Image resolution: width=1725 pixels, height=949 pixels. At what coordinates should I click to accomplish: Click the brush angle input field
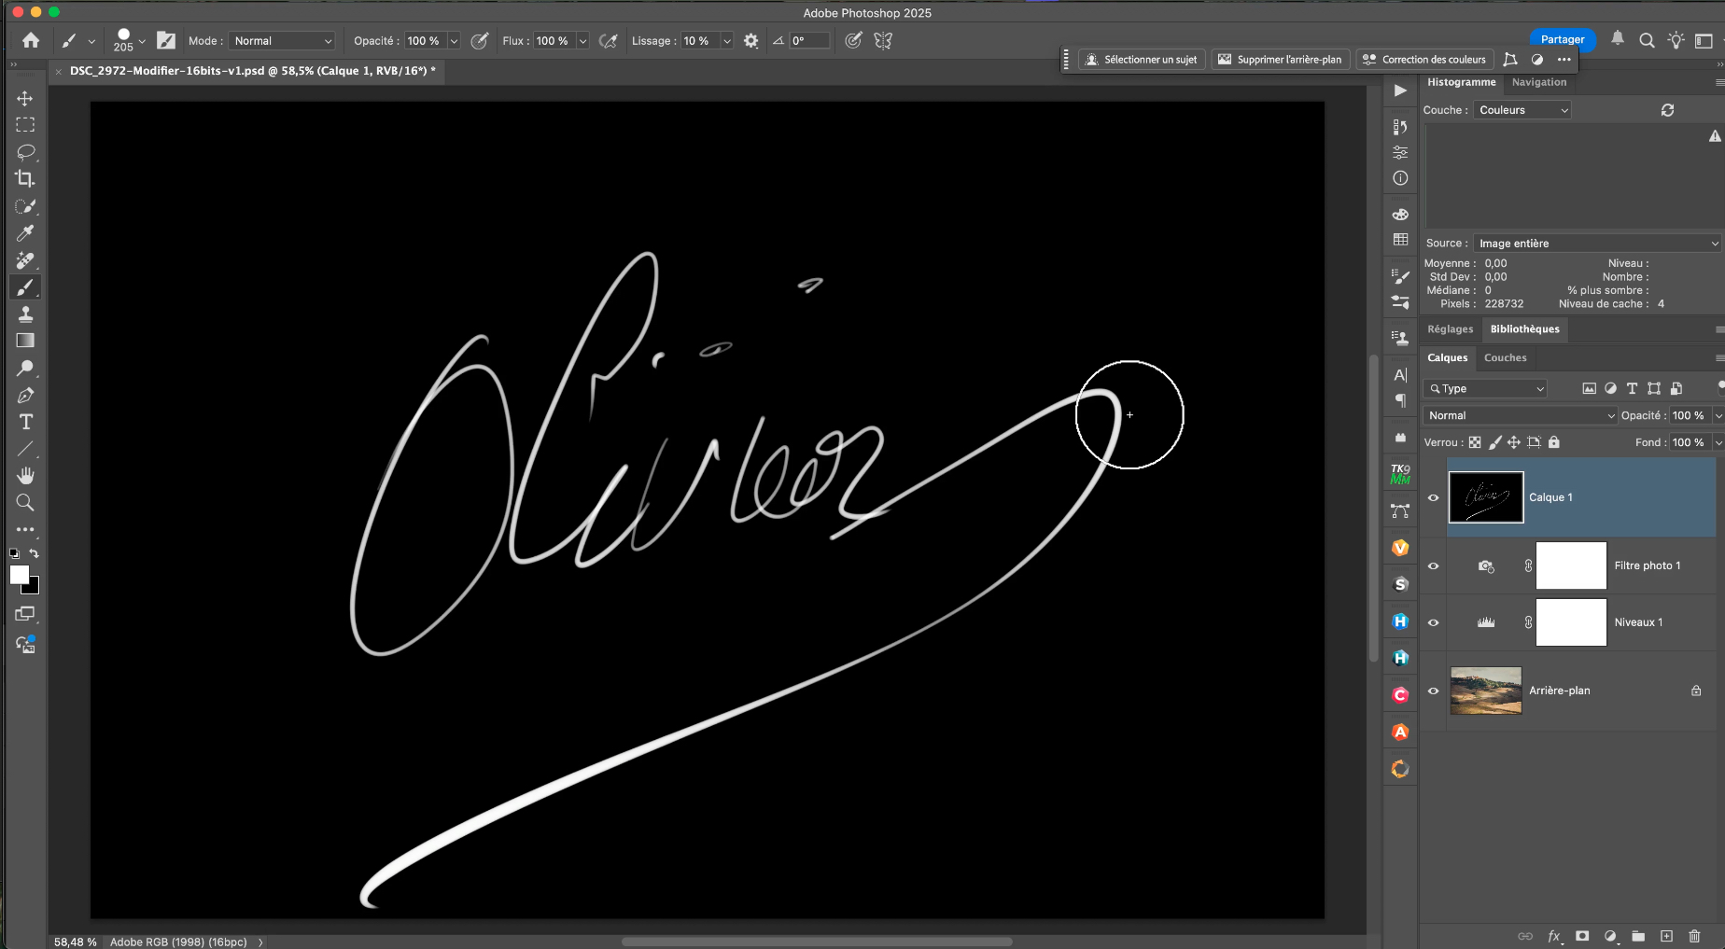click(808, 41)
